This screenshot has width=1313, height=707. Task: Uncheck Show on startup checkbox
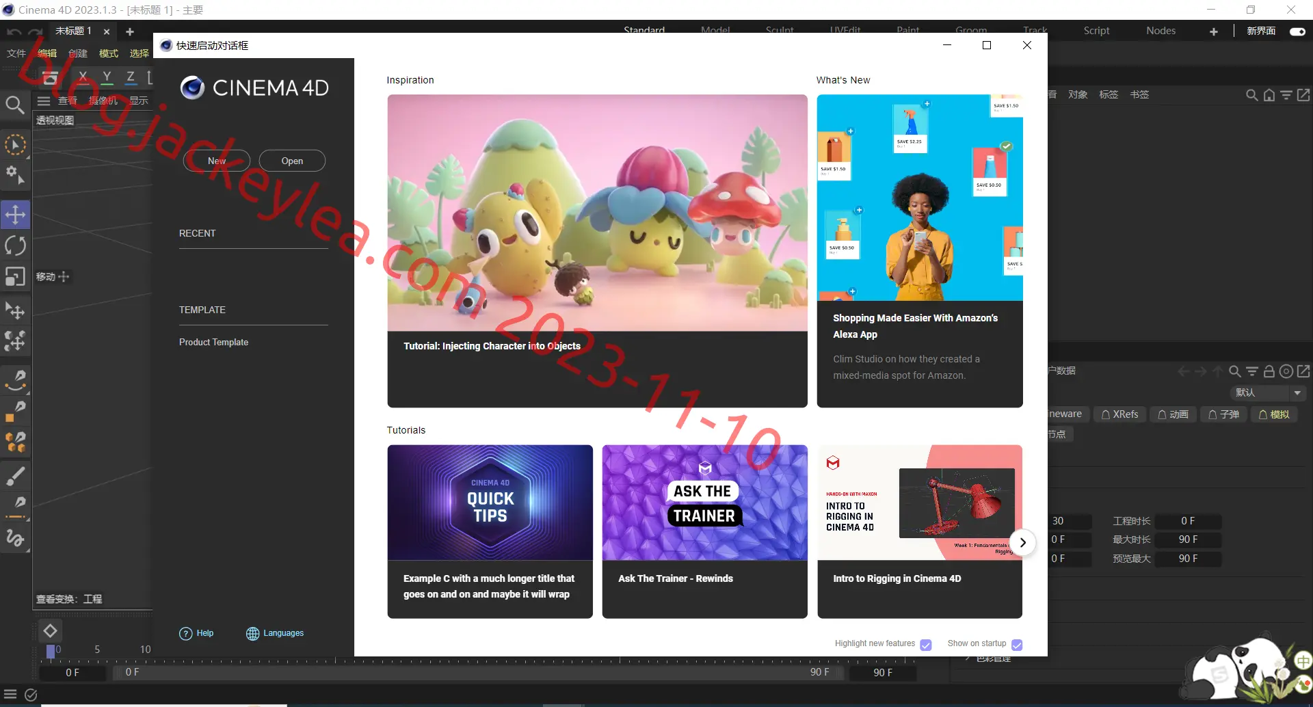[x=1017, y=645]
